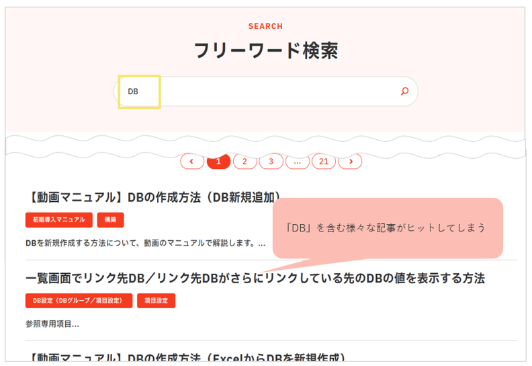Open the article 'DBの作成方法（DB新規追加）'
This screenshot has height=366, width=532.
(x=153, y=196)
